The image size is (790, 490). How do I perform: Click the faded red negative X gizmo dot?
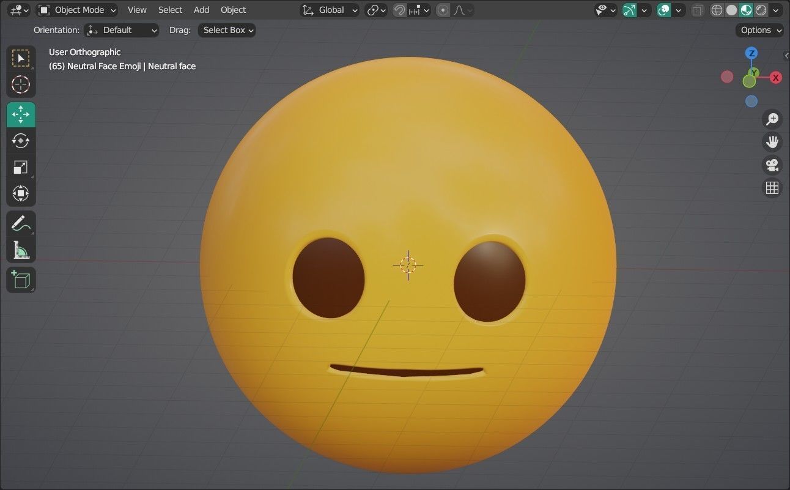pyautogui.click(x=727, y=76)
